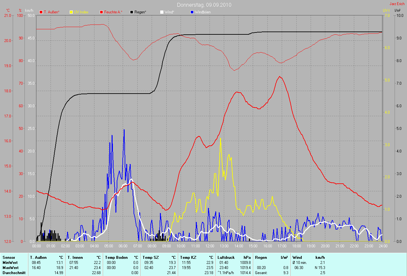Image resolution: width=407 pixels, height=276 pixels.
Task: Click the x-axis time label '24:00'
Action: [383, 246]
